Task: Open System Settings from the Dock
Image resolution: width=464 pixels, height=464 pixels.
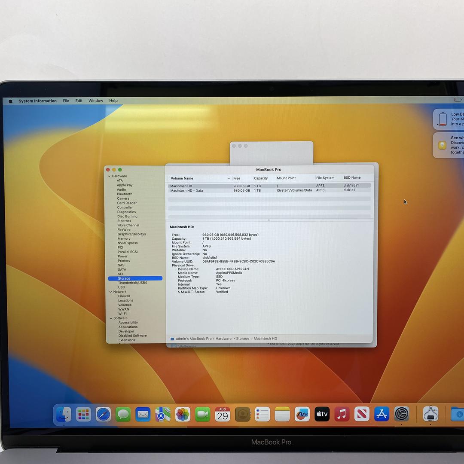Action: point(402,414)
